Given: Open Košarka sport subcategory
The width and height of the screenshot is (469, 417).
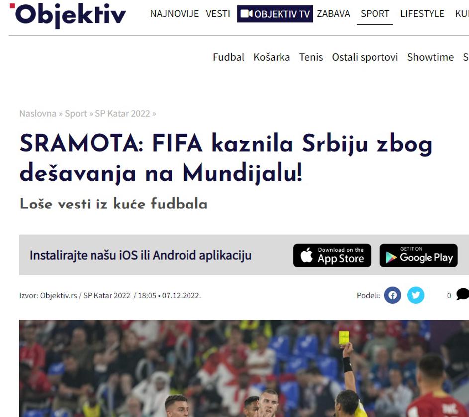Looking at the screenshot, I should click(x=272, y=57).
